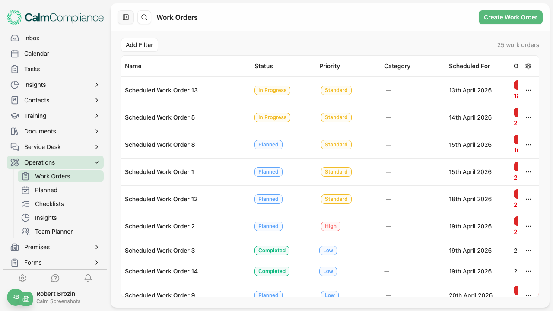Viewport: 553px width, 311px height.
Task: Open the notifications bell icon
Action: point(88,278)
